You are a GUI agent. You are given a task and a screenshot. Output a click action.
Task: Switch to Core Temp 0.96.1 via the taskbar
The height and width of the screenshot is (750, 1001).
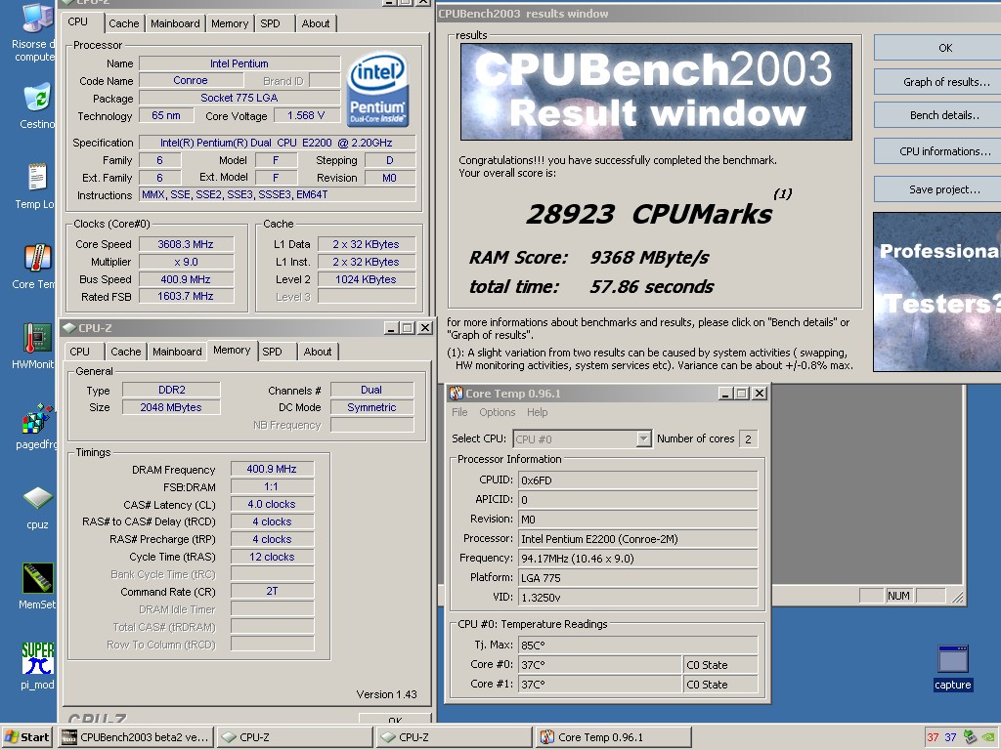614,737
